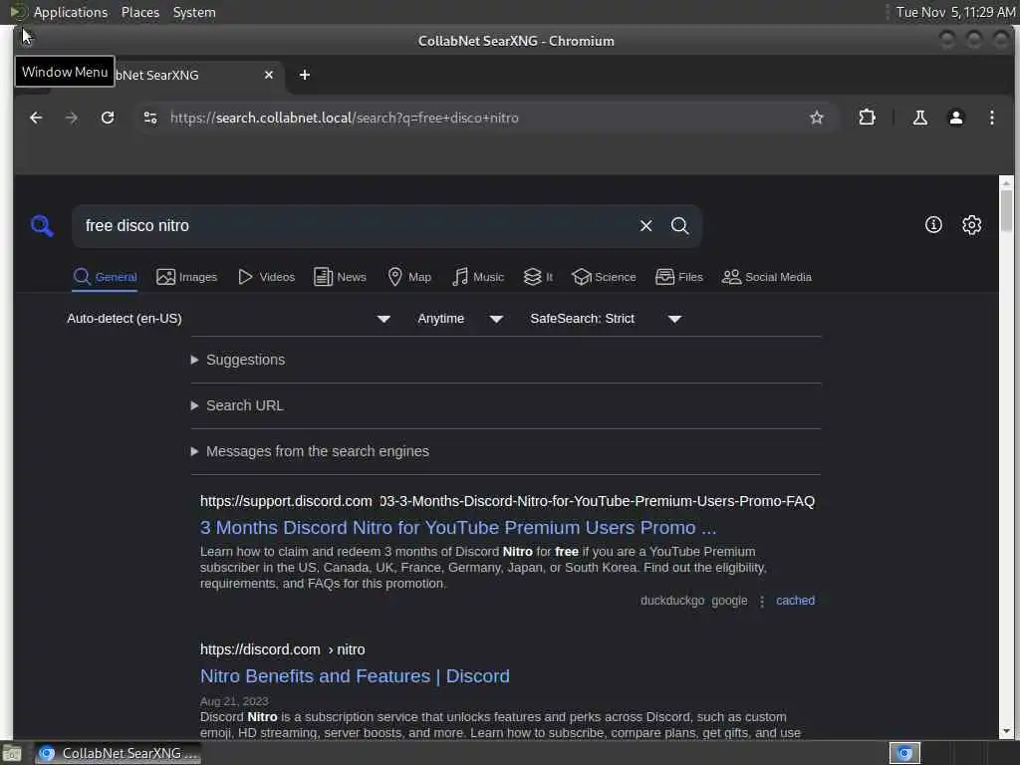Viewport: 1020px width, 765px height.
Task: Click the 'google' engine label
Action: point(729,601)
